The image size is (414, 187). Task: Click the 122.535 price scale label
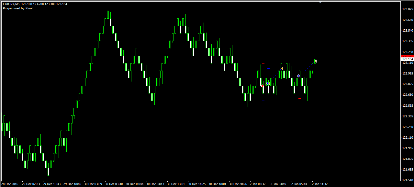407,105
